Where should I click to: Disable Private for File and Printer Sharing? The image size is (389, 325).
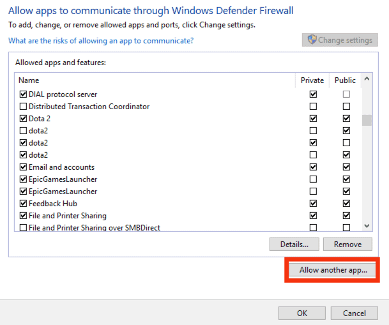(x=313, y=216)
